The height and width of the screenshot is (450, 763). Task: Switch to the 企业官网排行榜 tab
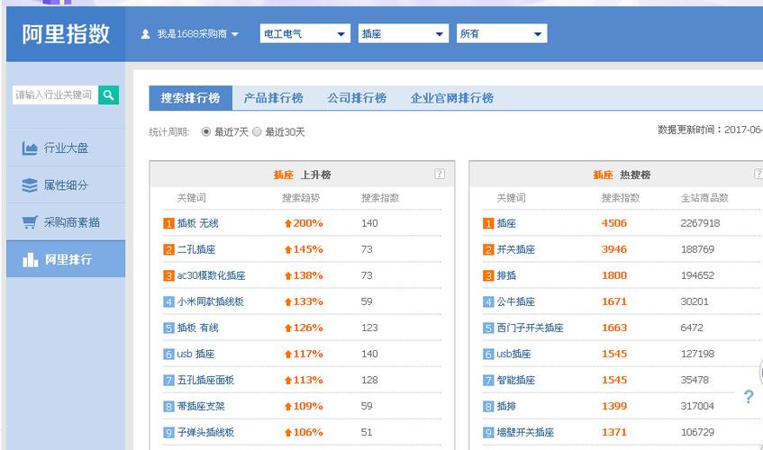452,98
